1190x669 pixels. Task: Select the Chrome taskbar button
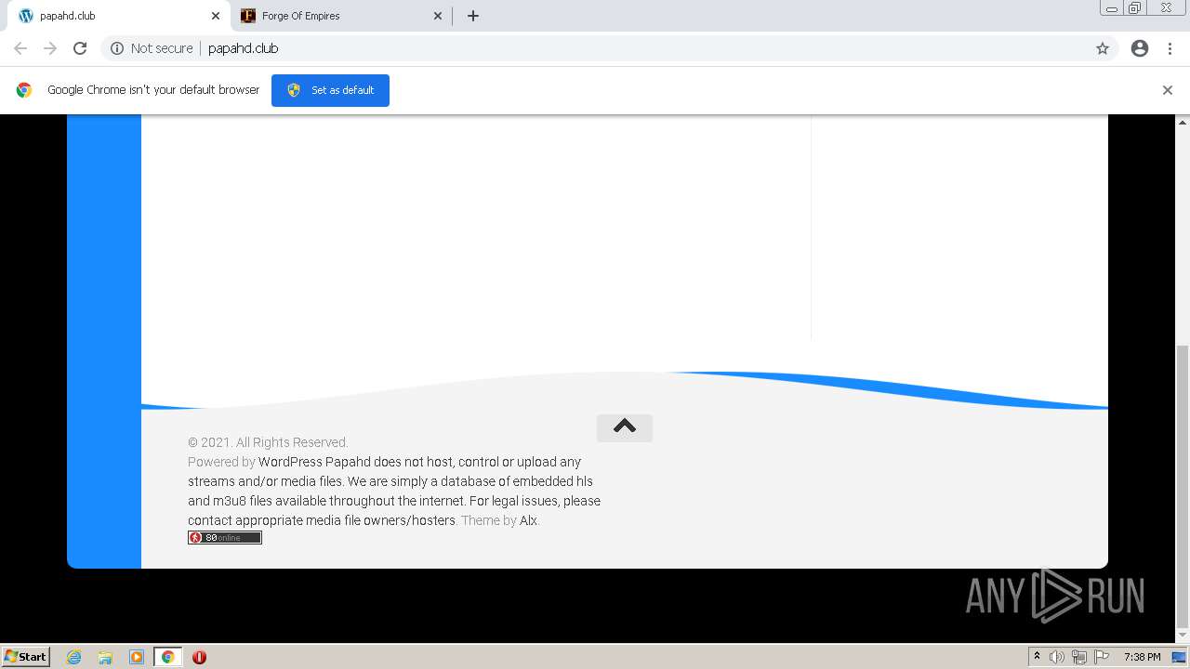pos(167,657)
